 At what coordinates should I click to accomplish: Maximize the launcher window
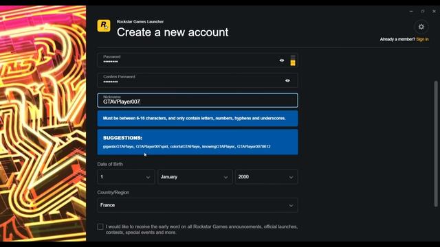tap(423, 11)
